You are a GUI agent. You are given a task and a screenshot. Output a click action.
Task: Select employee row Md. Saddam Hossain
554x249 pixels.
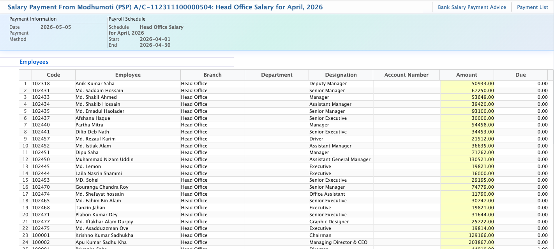pos(99,91)
